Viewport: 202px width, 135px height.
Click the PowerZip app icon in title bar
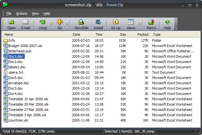[5, 5]
